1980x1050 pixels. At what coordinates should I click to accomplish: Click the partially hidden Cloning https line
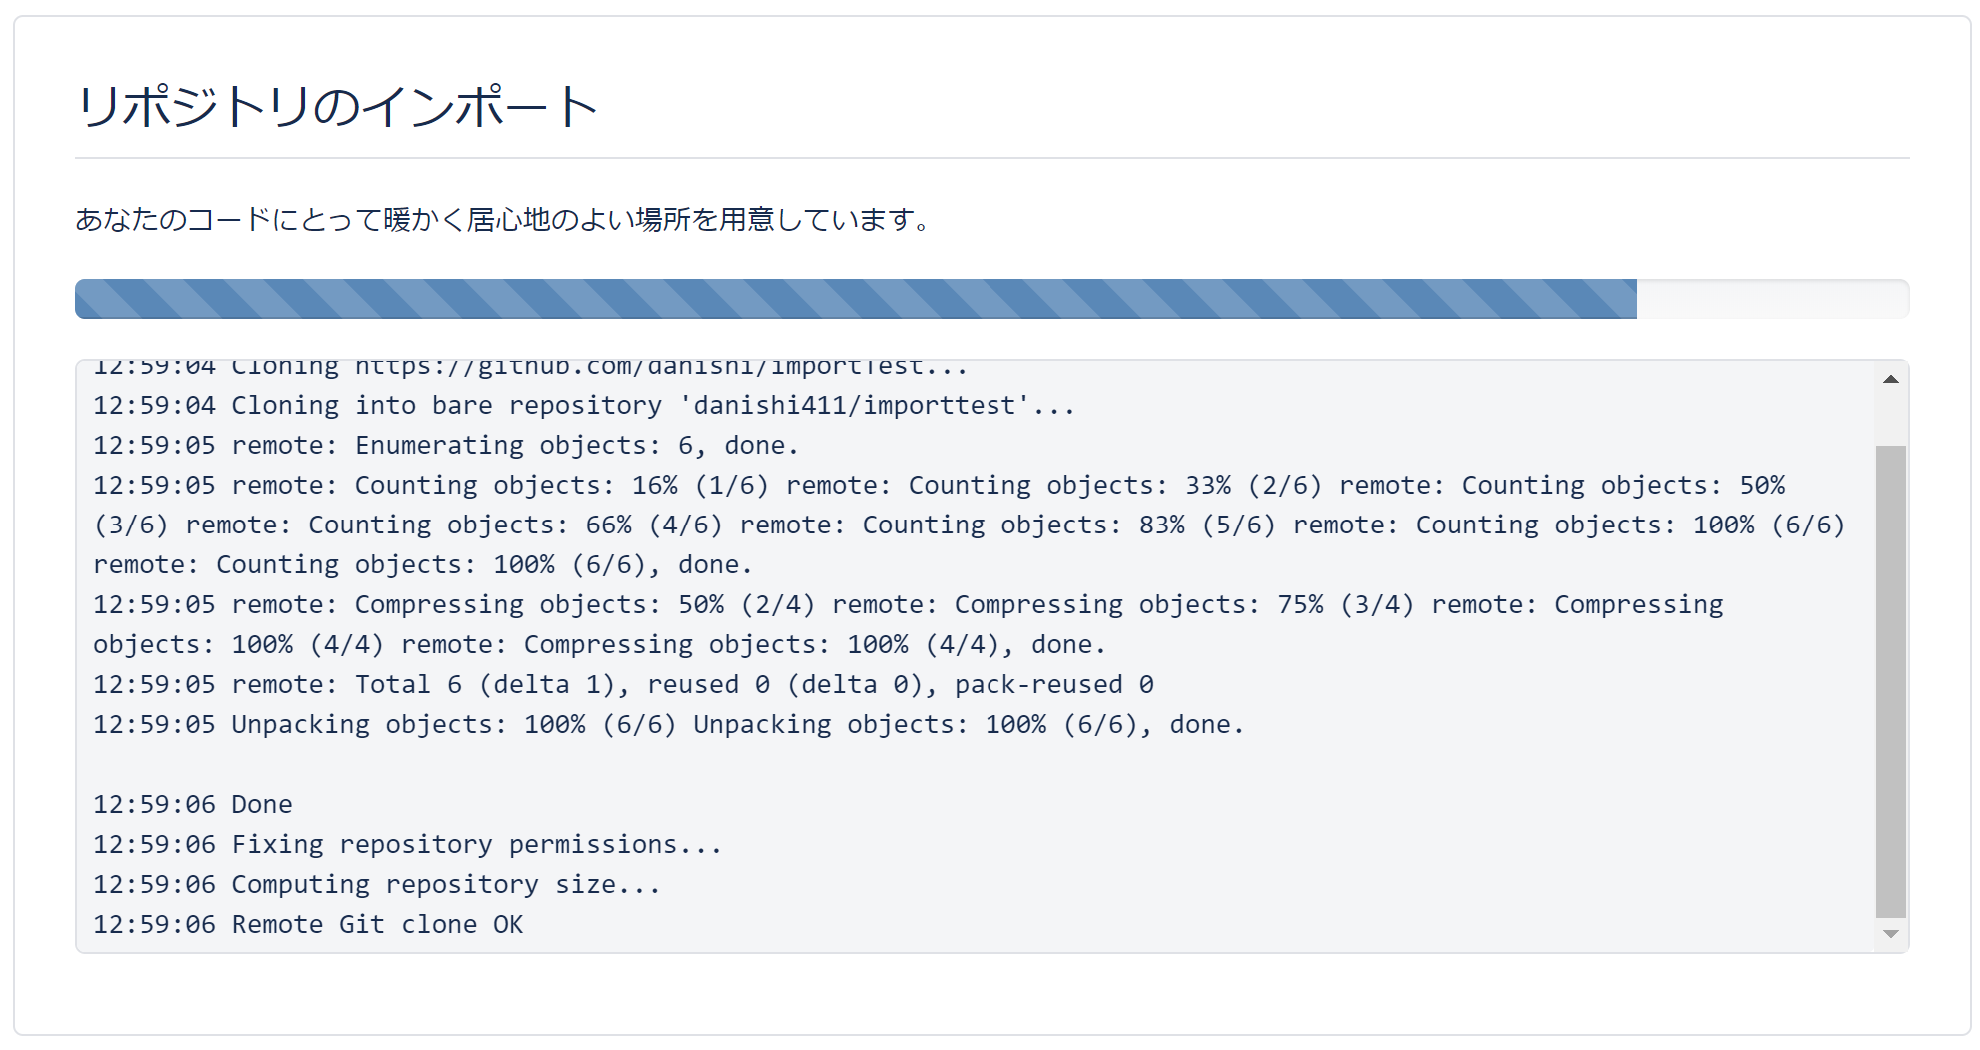531,367
